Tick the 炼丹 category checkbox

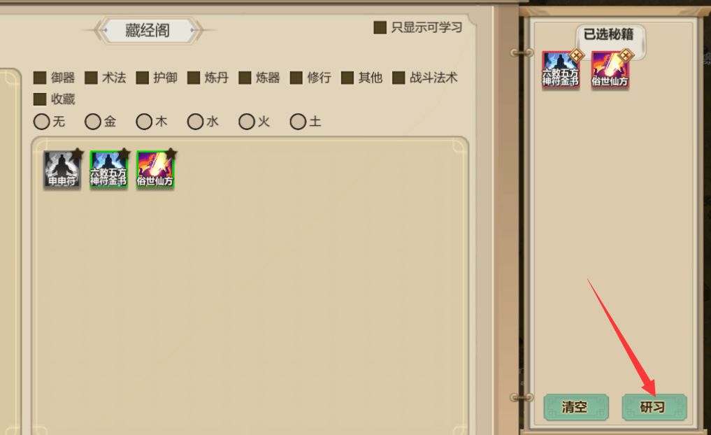[x=194, y=78]
